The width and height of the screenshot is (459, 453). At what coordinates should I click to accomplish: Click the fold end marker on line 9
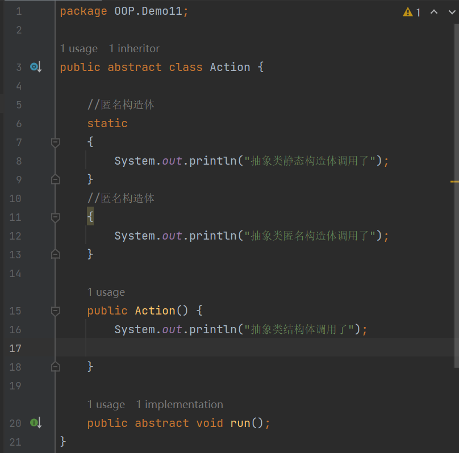(x=55, y=179)
